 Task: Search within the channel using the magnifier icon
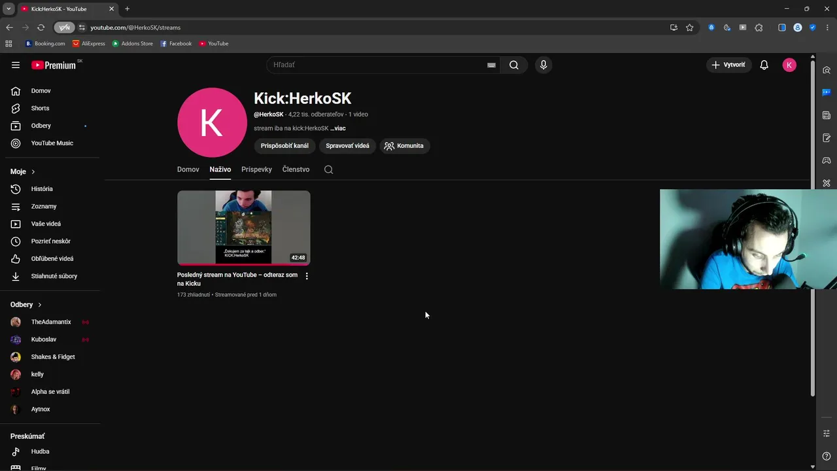[328, 169]
